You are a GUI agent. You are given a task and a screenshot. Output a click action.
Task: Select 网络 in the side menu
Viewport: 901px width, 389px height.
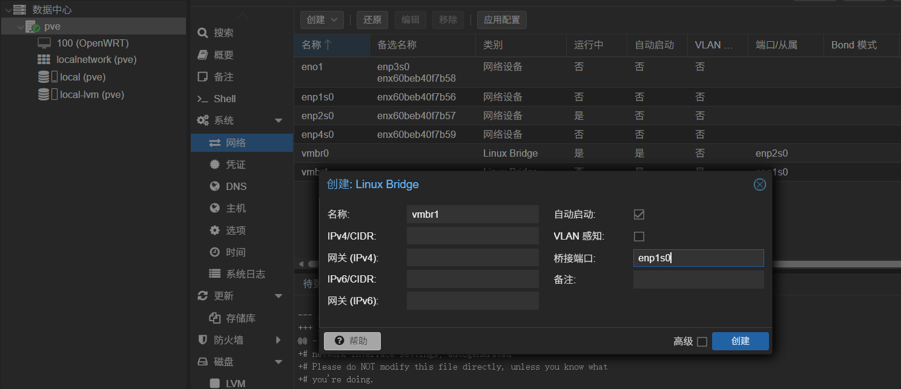(x=236, y=143)
